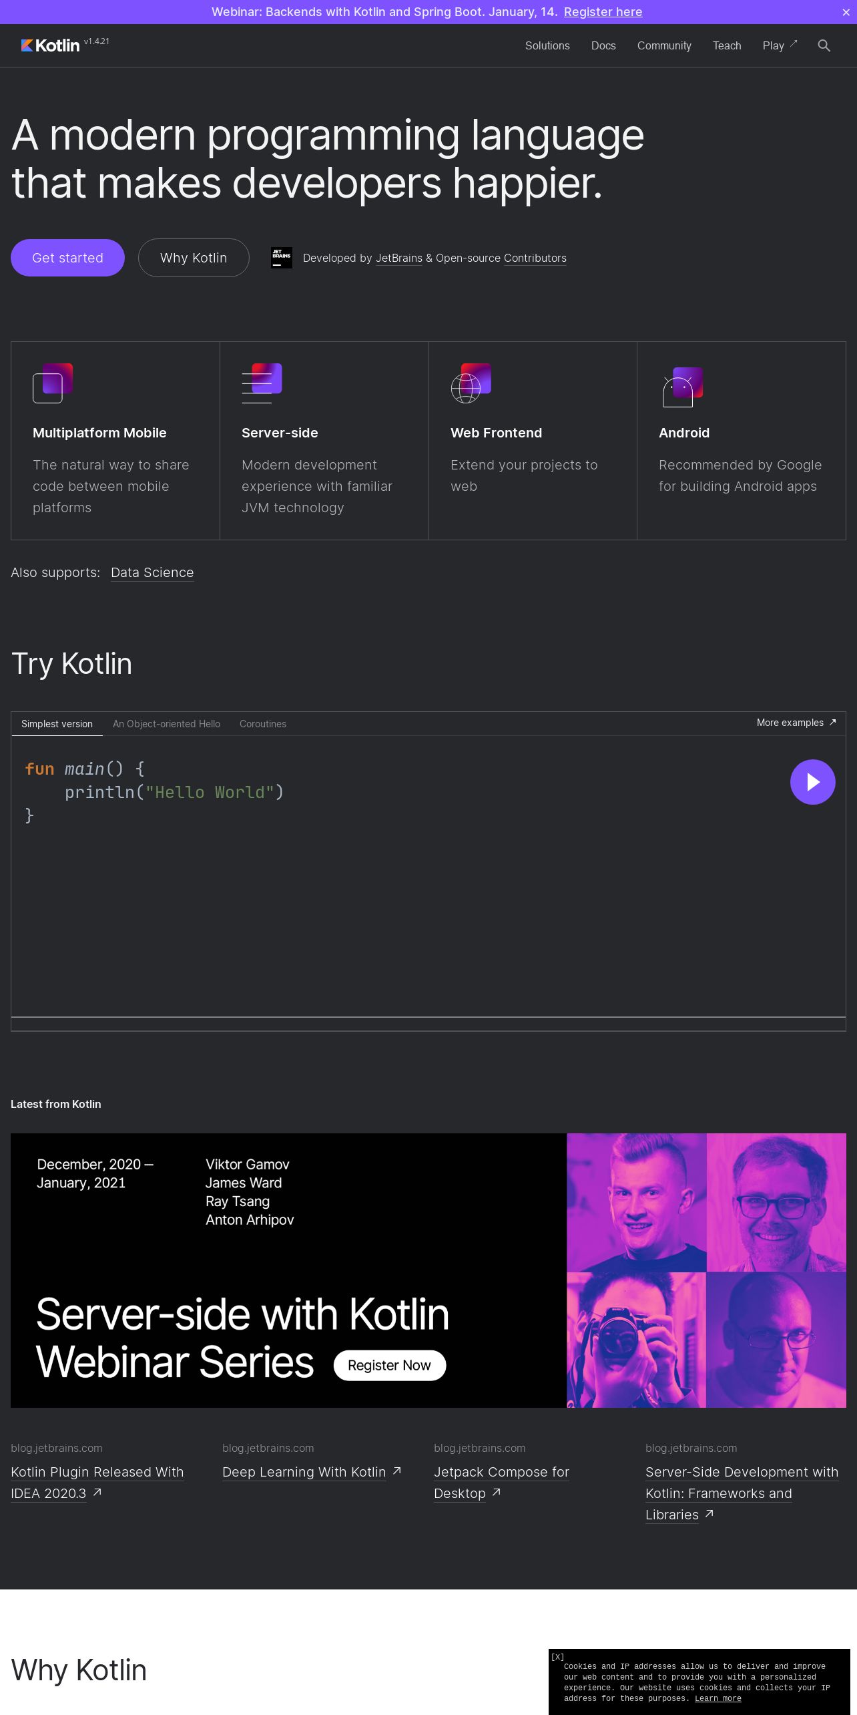The width and height of the screenshot is (857, 1715).
Task: Click the 'Recommended by Google' Android description
Action: pyautogui.click(x=740, y=475)
